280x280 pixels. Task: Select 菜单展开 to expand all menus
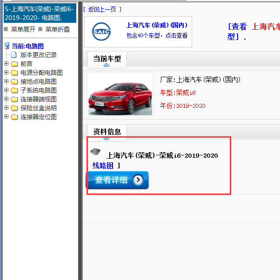[23, 29]
